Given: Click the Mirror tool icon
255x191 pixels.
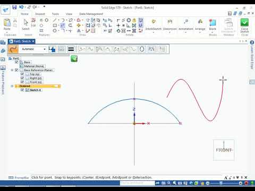Looking at the screenshot, I should point(79,31).
